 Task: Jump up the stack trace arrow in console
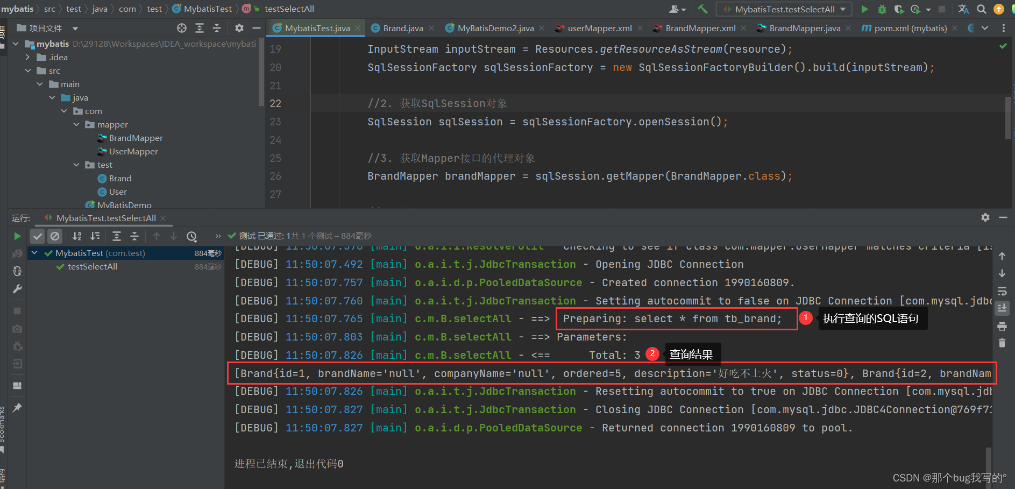pyautogui.click(x=1002, y=256)
